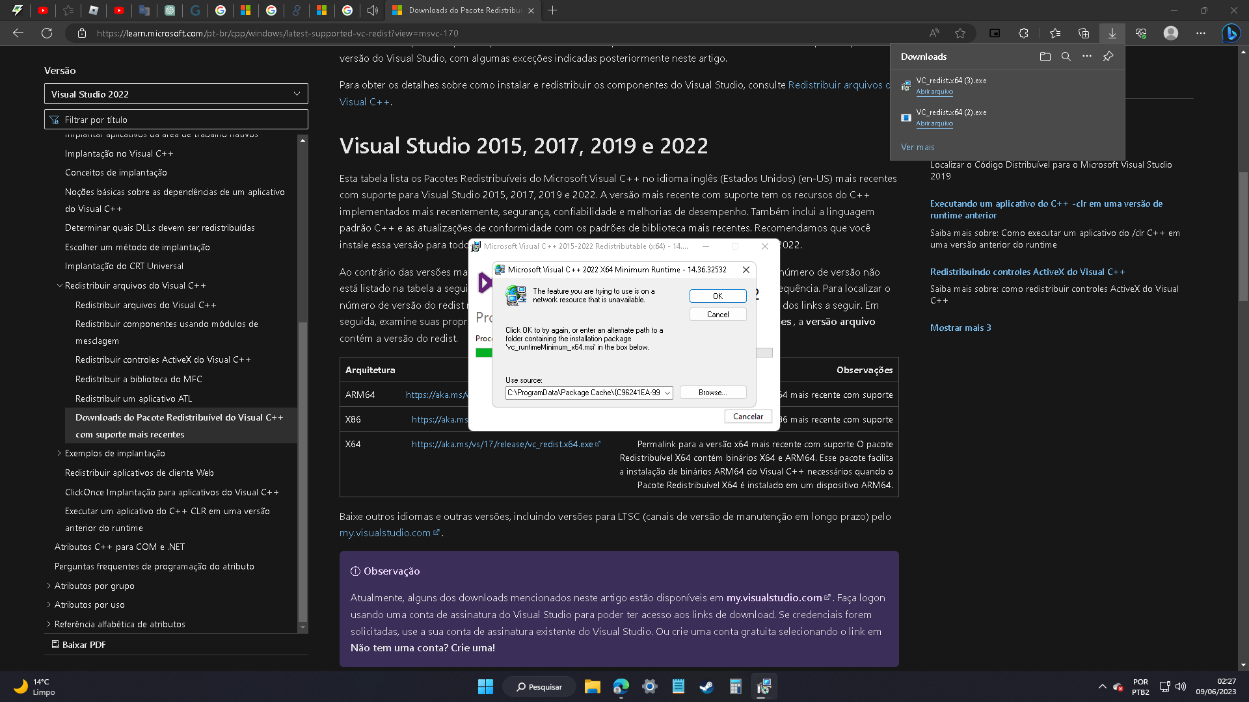Click OK in Minimum Runtime dialog
Screen dimensions: 1249x702
pyautogui.click(x=718, y=296)
